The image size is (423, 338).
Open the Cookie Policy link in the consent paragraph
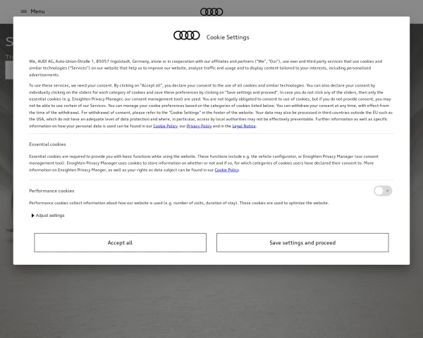[x=165, y=126]
